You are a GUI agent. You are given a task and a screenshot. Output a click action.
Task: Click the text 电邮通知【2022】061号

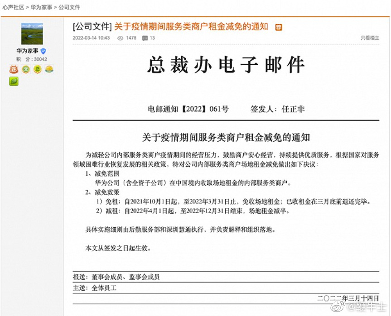pos(188,109)
